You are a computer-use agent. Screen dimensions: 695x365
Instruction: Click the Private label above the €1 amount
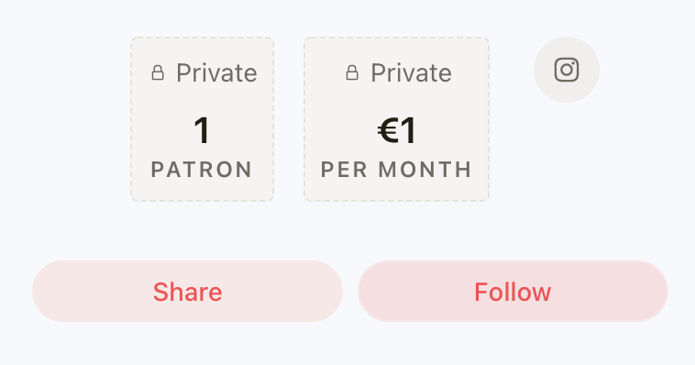412,73
